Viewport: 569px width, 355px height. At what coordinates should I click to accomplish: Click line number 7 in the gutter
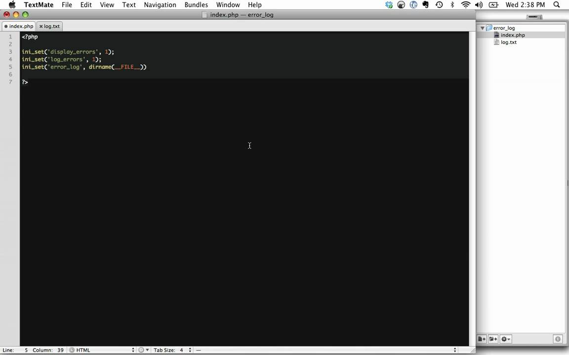coord(10,82)
